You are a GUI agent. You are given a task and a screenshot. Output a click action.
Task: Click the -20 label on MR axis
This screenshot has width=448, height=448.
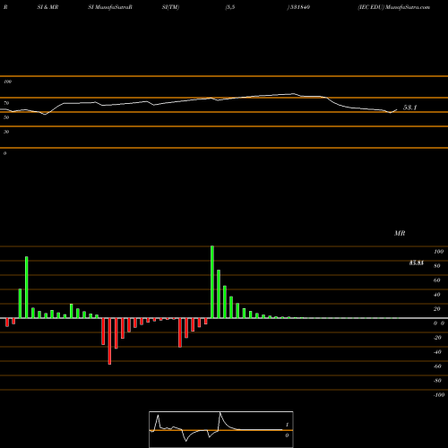437,338
